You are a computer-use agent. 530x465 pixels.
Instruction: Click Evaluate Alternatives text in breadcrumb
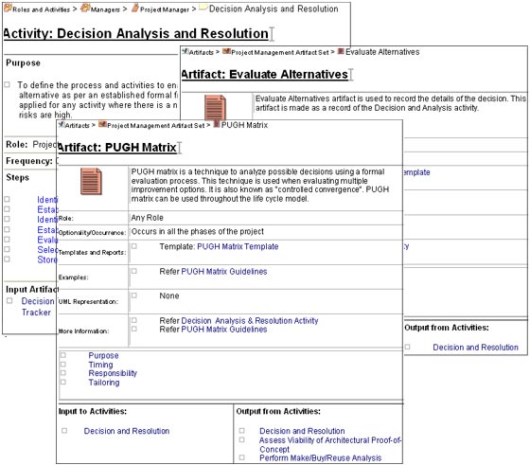[x=382, y=52]
